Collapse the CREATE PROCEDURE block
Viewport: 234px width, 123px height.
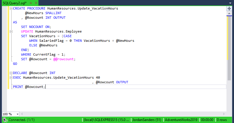(11, 8)
